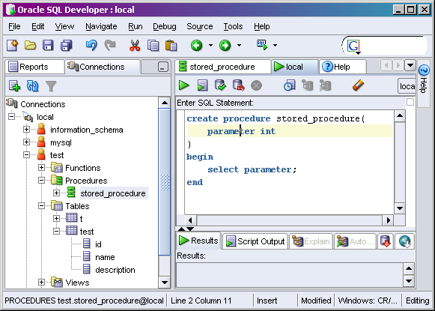The width and height of the screenshot is (435, 311).
Task: Select table t in the tree
Action: pos(82,219)
